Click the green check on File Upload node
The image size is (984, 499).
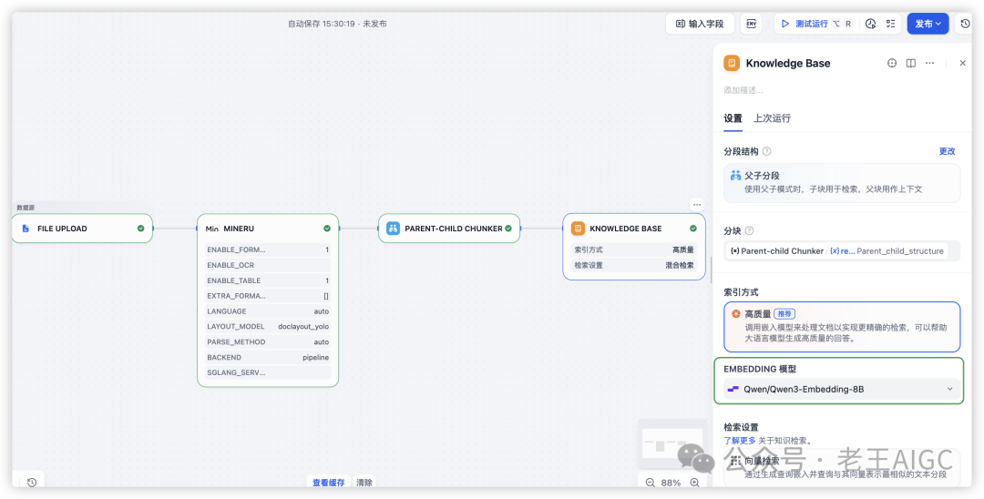pyautogui.click(x=140, y=229)
